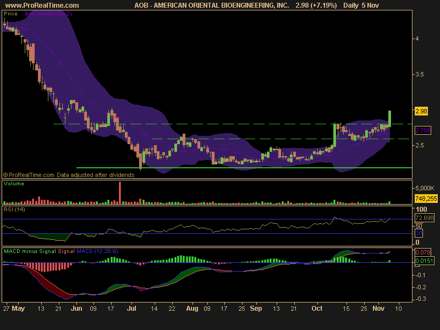
Task: Select the 'Volume' panel label
Action: (14, 184)
